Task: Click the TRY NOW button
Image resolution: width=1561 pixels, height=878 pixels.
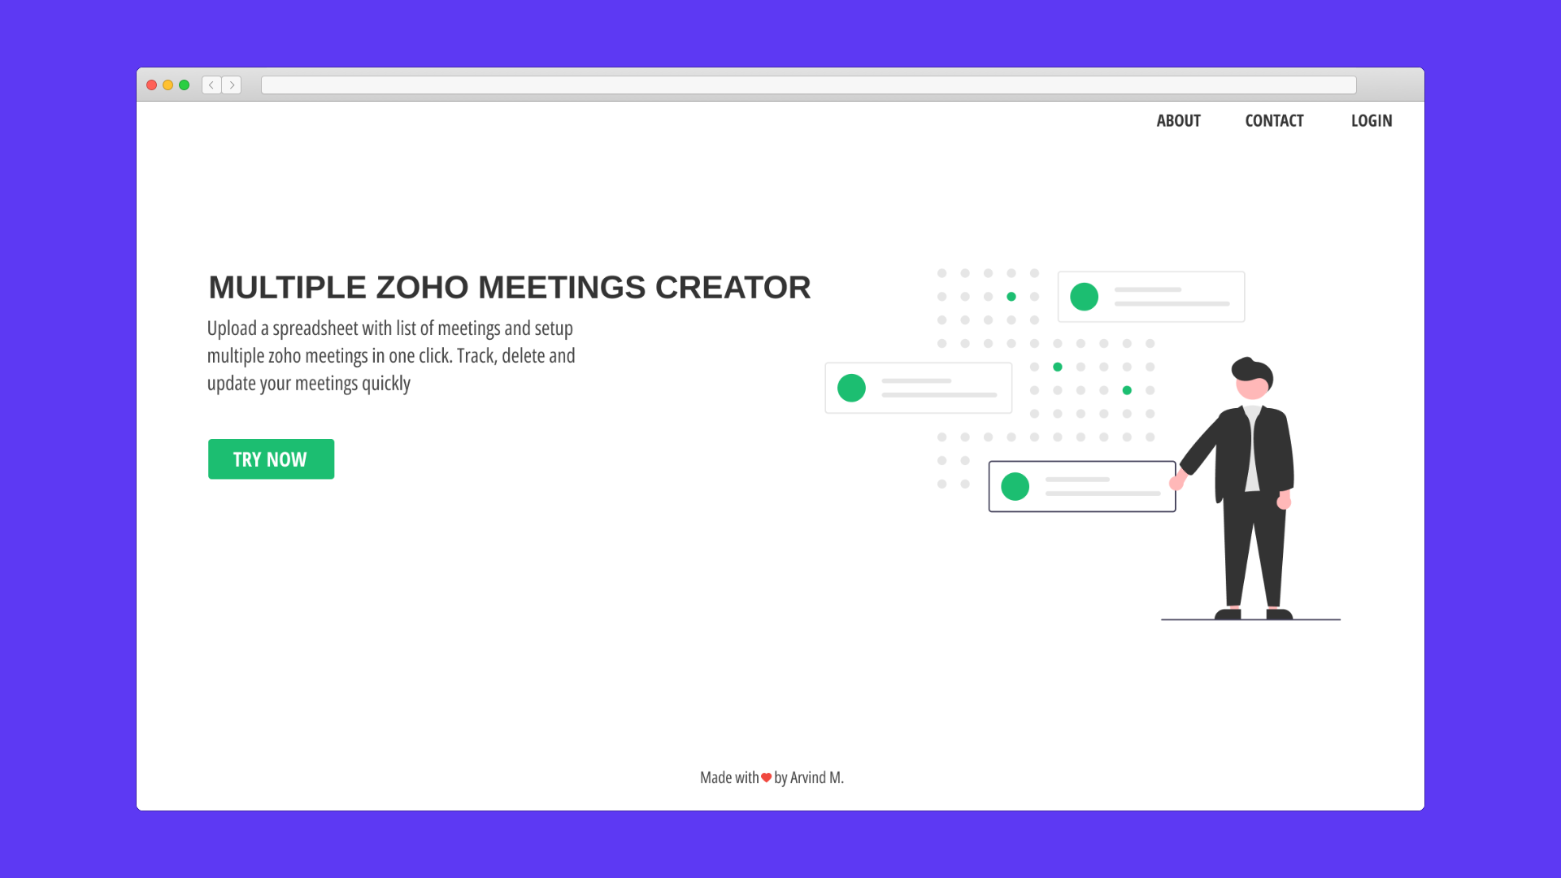Action: coord(270,459)
